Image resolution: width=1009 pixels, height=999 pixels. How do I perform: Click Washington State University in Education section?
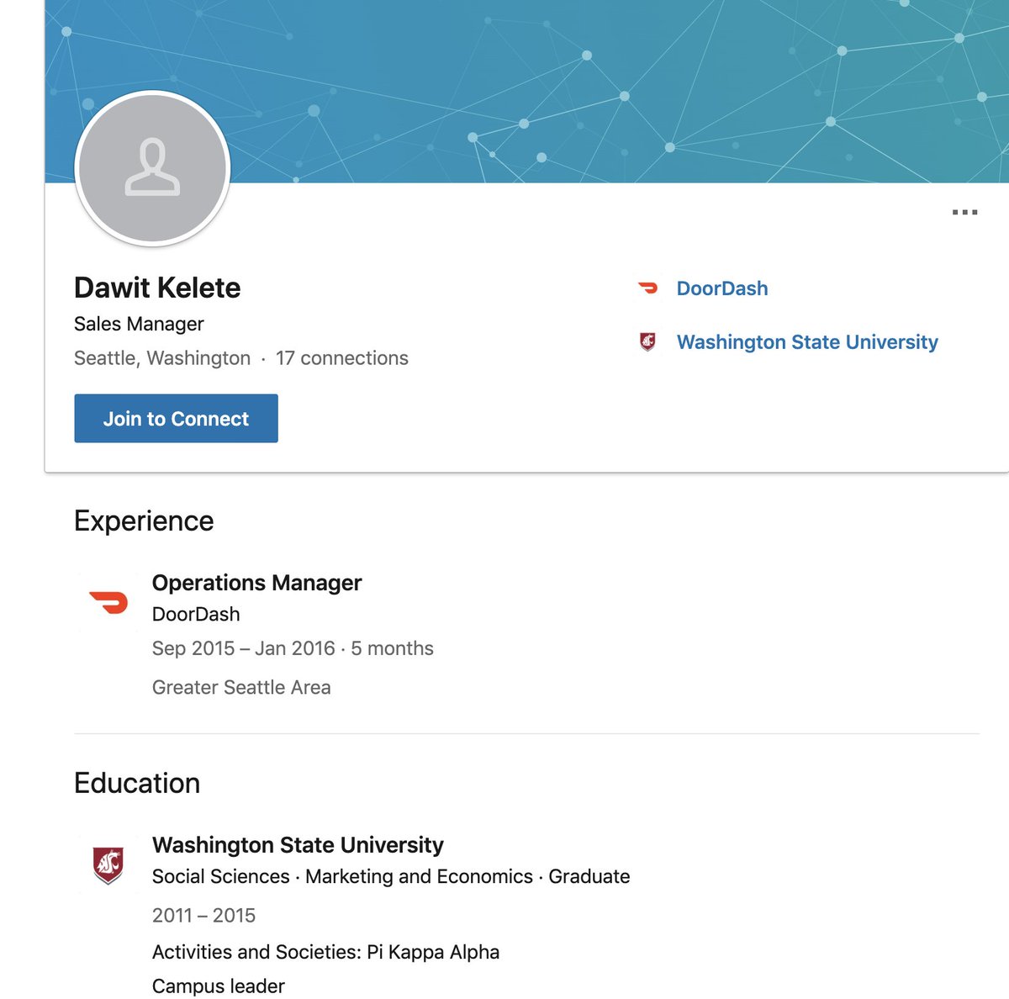[298, 844]
